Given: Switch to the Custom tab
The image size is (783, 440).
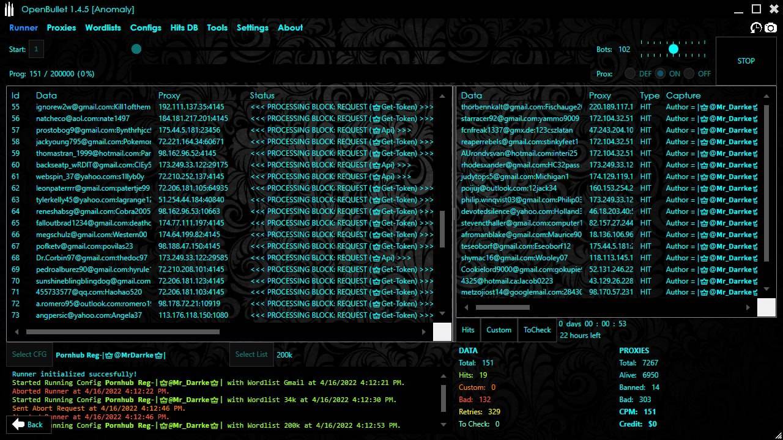Looking at the screenshot, I should point(499,330).
